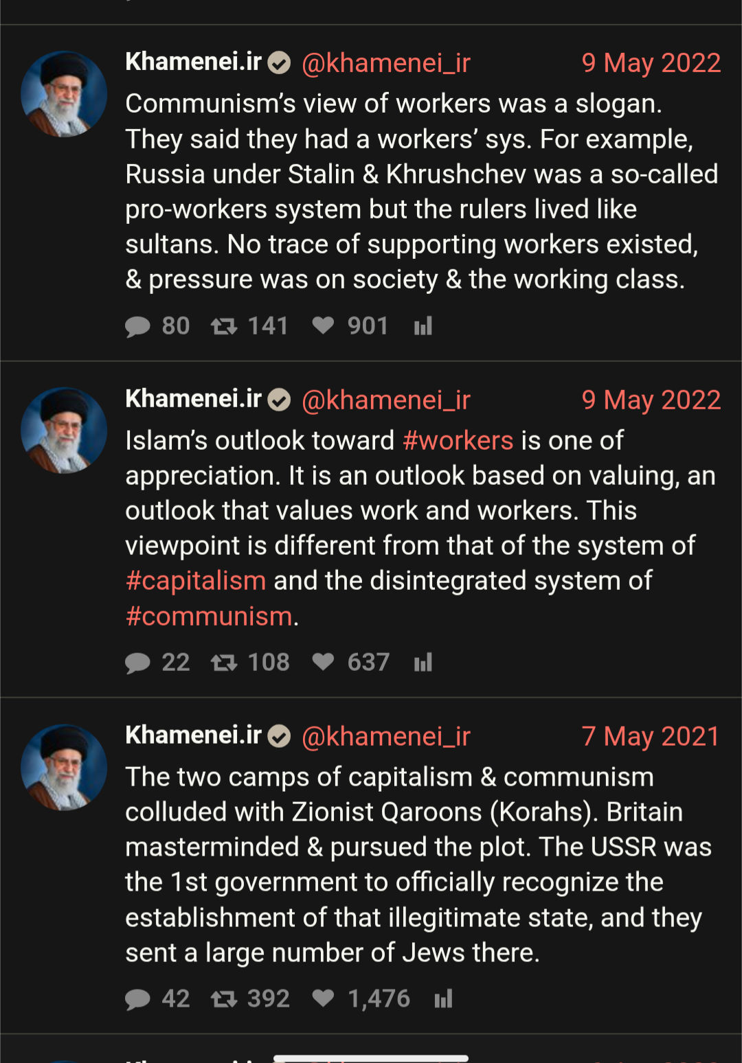The width and height of the screenshot is (742, 1063).
Task: View analytics of the 637-like tweet
Action: click(423, 663)
